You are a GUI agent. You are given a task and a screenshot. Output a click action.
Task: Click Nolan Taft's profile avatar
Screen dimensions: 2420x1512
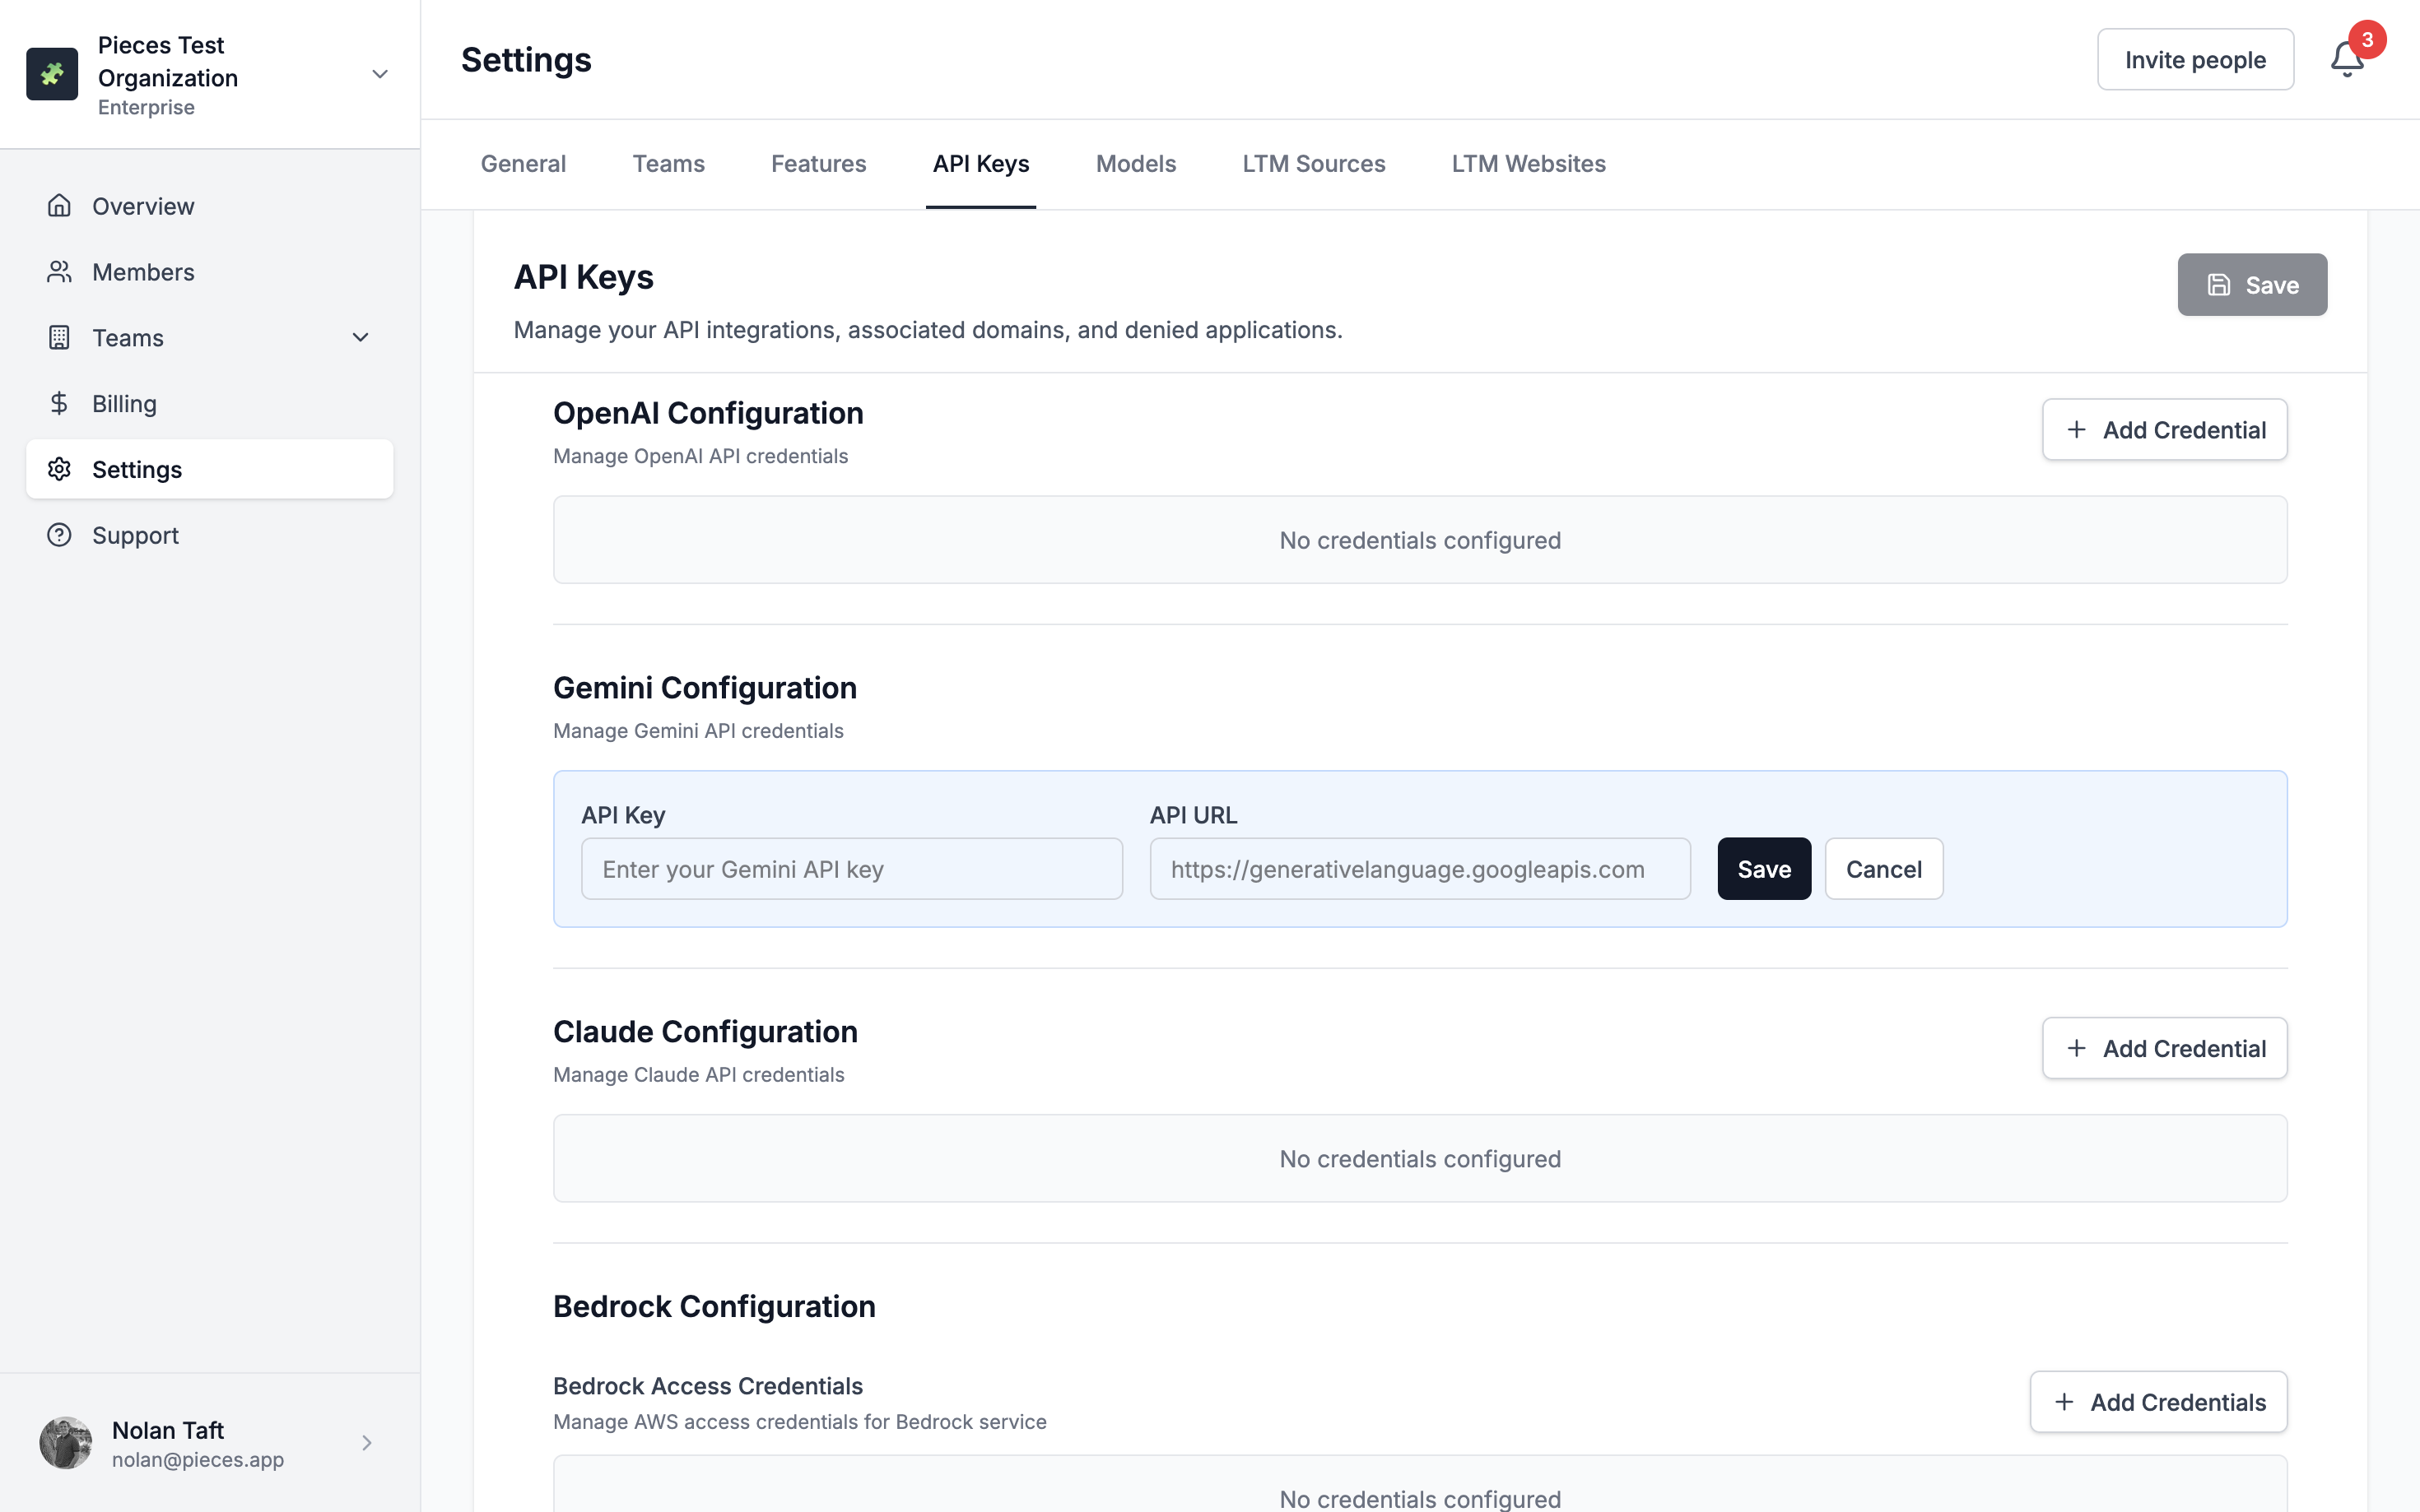point(66,1442)
